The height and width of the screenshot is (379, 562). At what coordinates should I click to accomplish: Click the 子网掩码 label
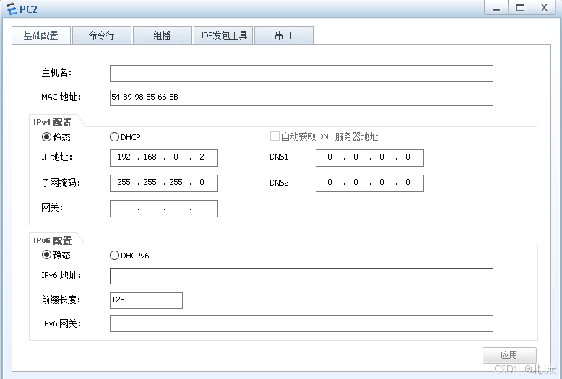coord(61,183)
